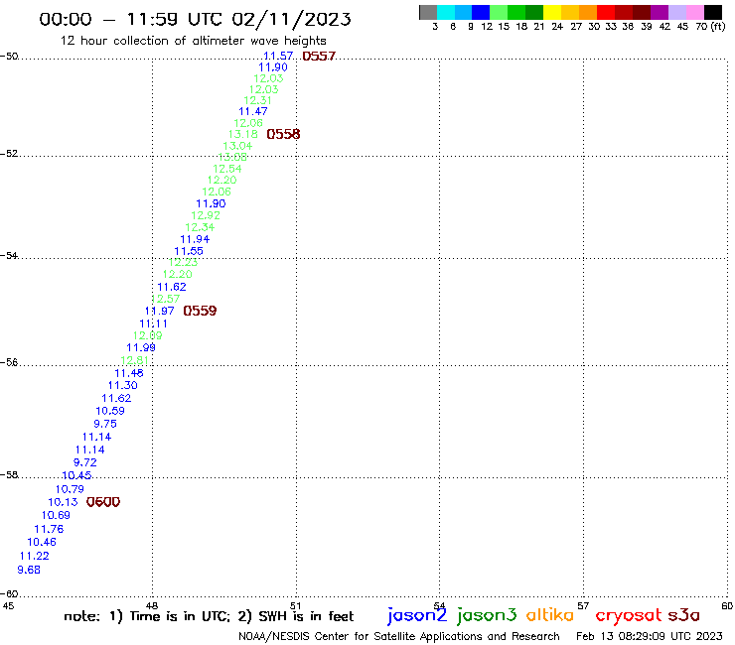Image resolution: width=735 pixels, height=645 pixels.
Task: Click the red 'cryosat' satellite label
Action: pyautogui.click(x=629, y=616)
